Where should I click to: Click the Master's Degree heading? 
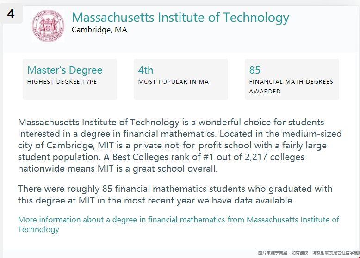click(x=65, y=70)
